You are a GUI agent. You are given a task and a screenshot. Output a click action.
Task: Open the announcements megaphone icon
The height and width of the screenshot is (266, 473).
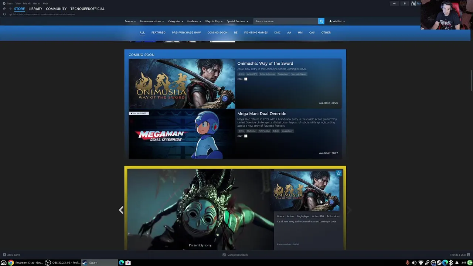tap(394, 3)
